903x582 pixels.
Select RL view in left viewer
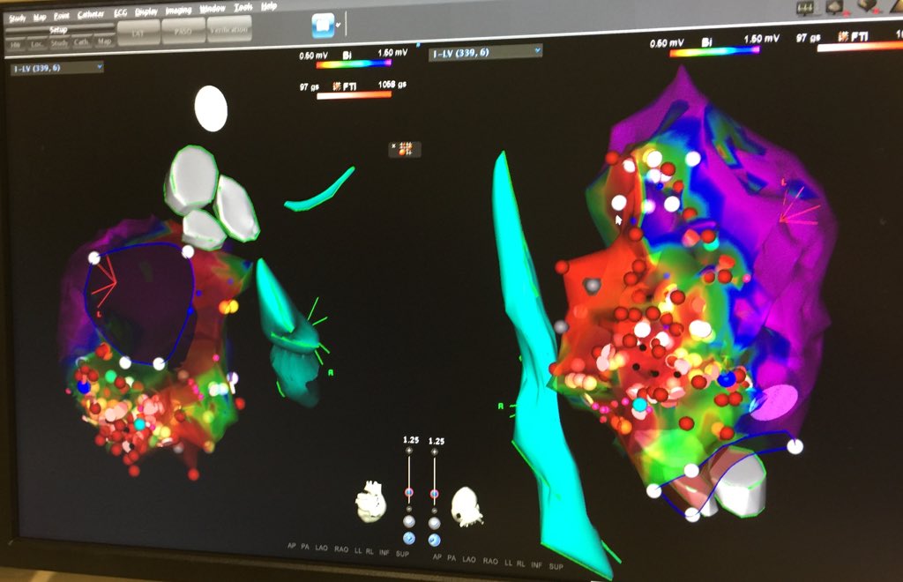[369, 551]
